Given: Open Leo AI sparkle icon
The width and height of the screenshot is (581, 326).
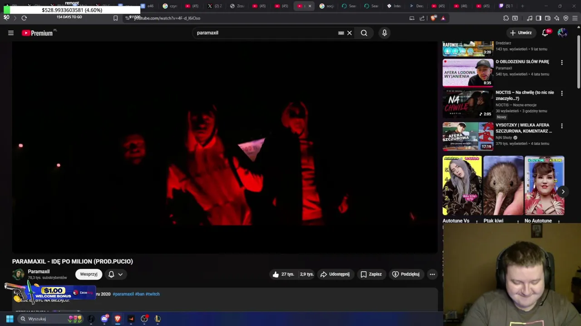Looking at the screenshot, I should click(x=556, y=18).
